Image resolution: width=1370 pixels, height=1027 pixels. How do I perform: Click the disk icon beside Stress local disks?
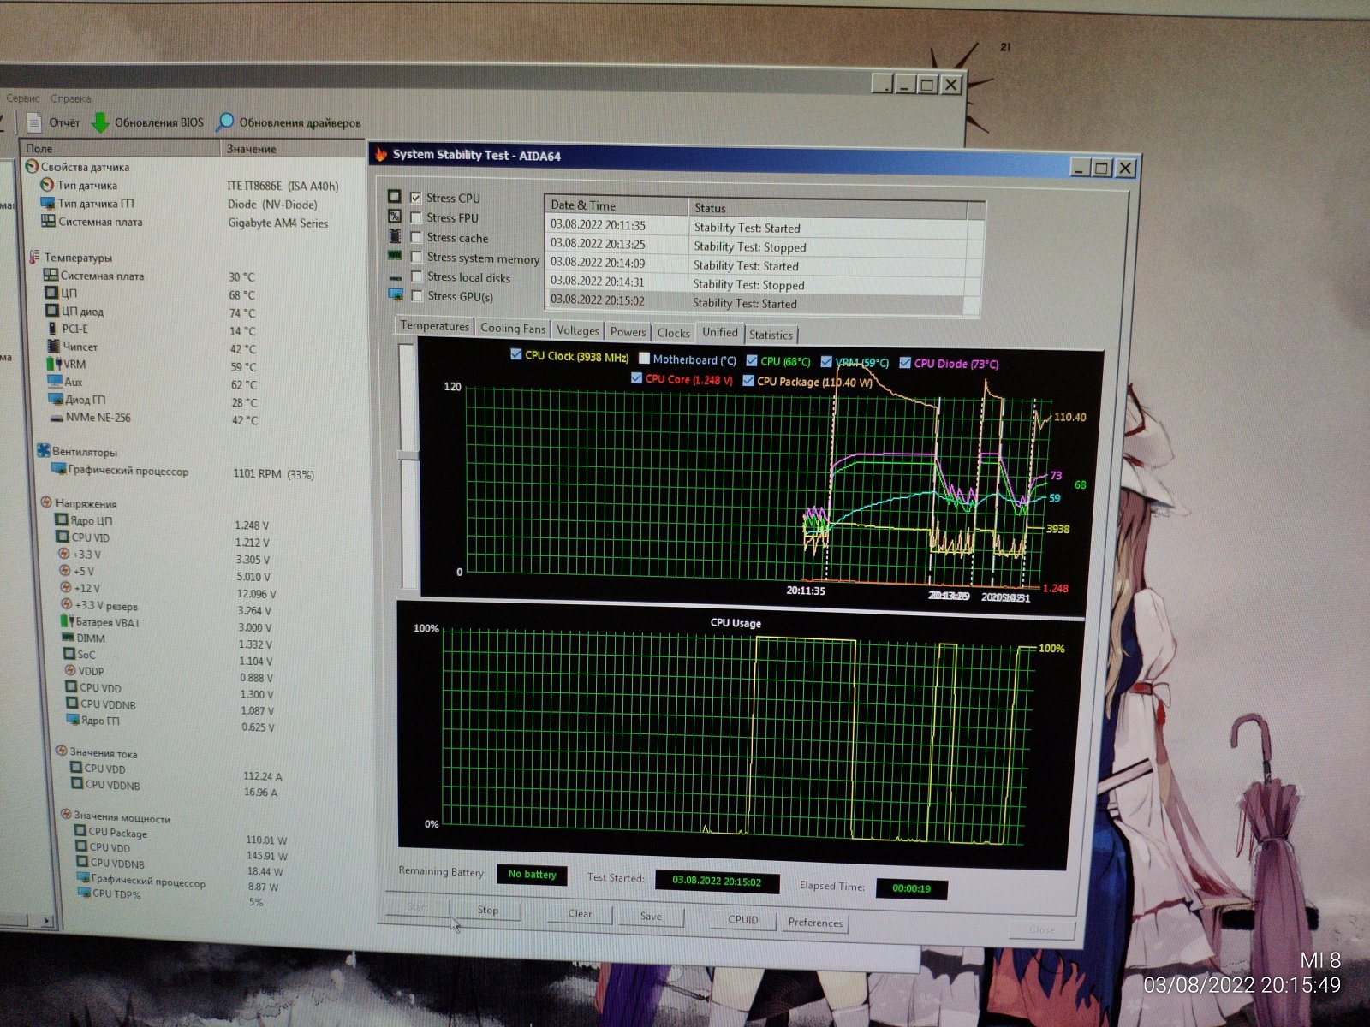tap(395, 277)
